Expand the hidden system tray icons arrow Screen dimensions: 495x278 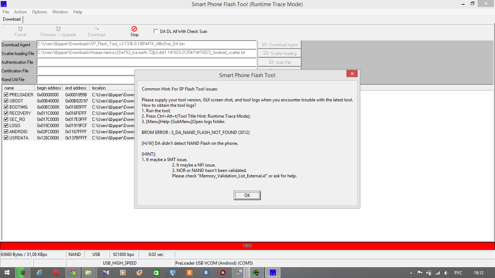point(411,273)
